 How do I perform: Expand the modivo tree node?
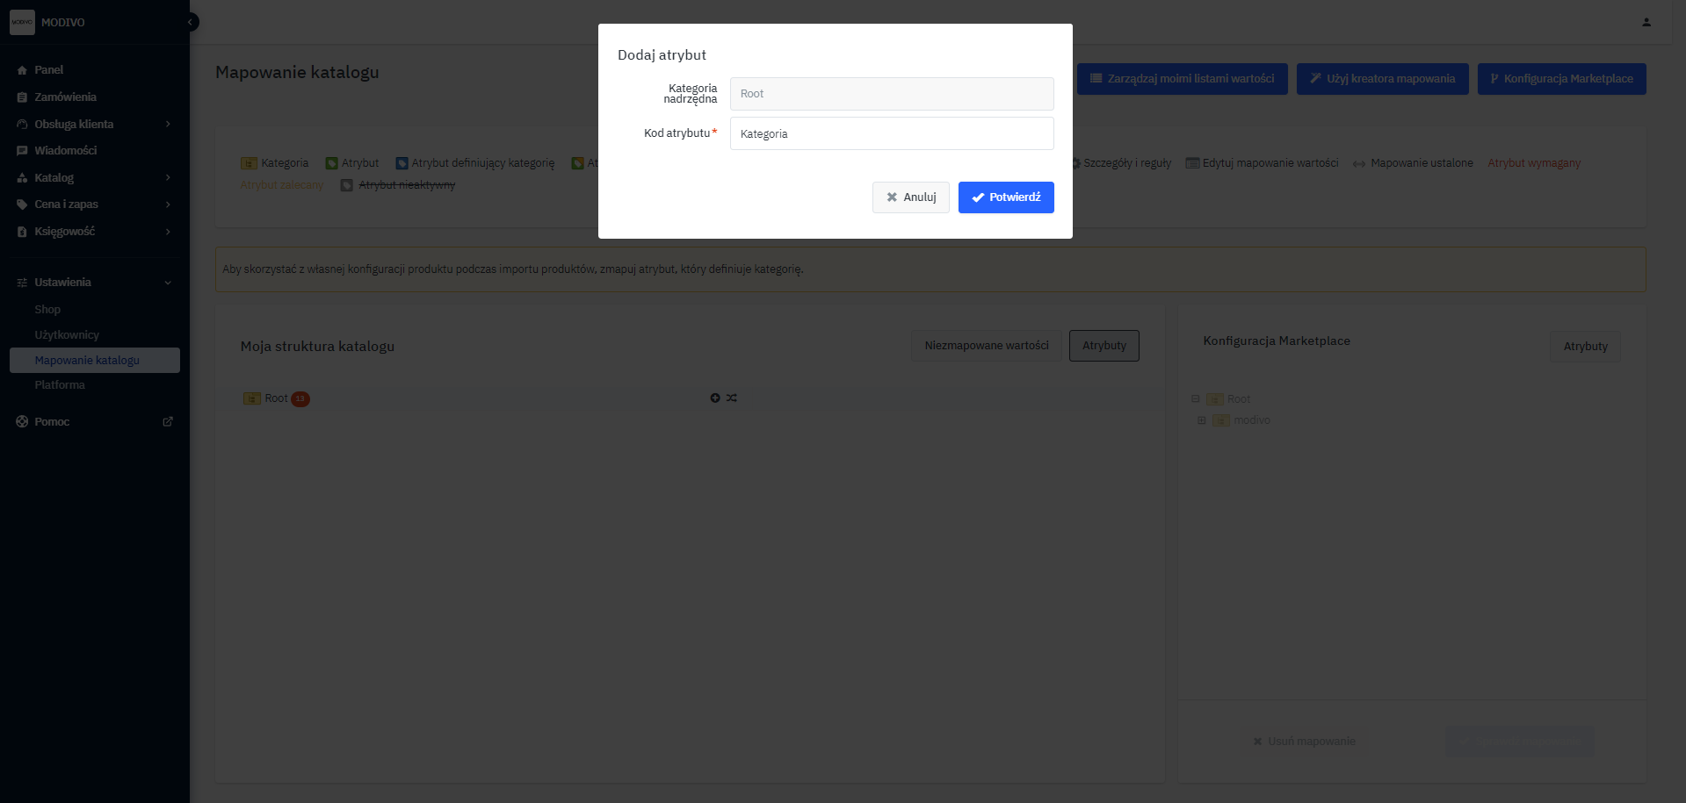[1201, 420]
